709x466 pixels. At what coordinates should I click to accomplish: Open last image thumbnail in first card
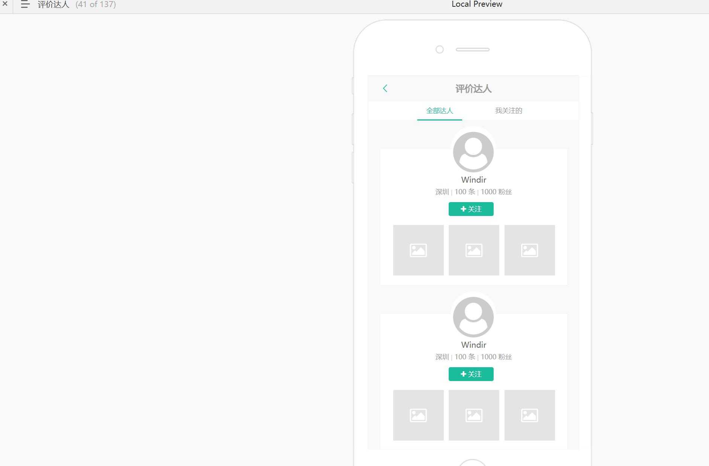point(530,250)
